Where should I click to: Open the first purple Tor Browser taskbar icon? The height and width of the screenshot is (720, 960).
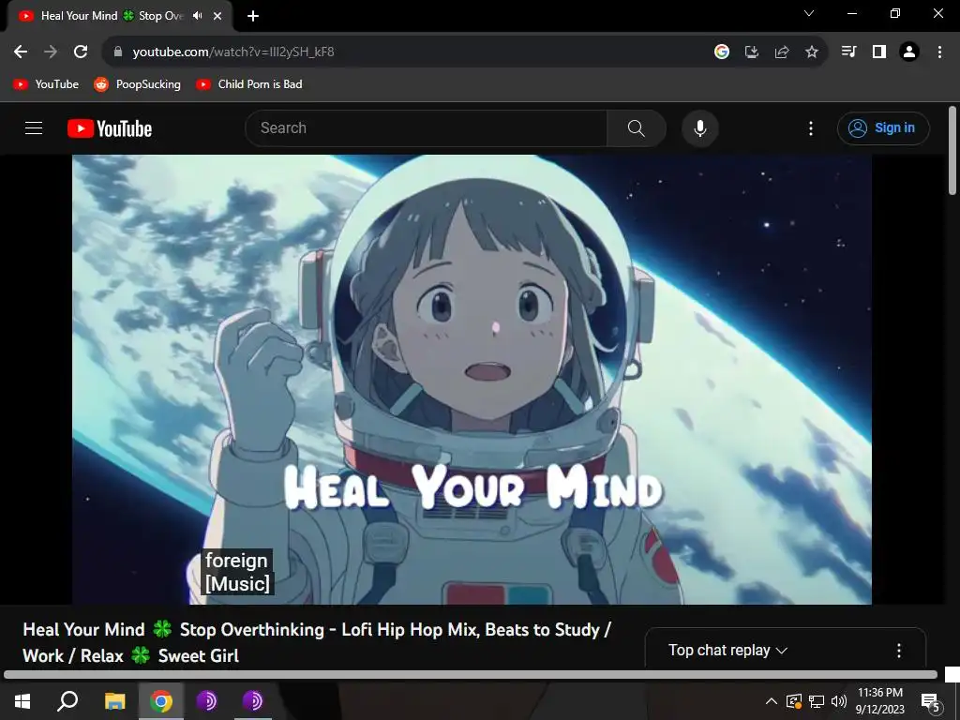pyautogui.click(x=207, y=701)
